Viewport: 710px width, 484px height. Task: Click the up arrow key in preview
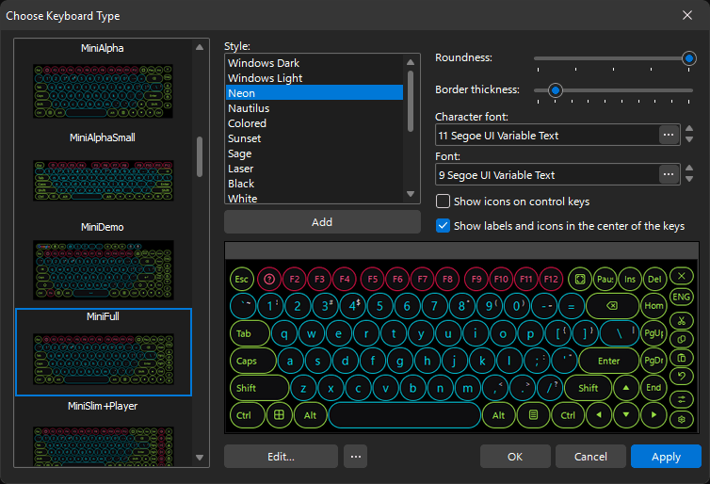pos(626,388)
